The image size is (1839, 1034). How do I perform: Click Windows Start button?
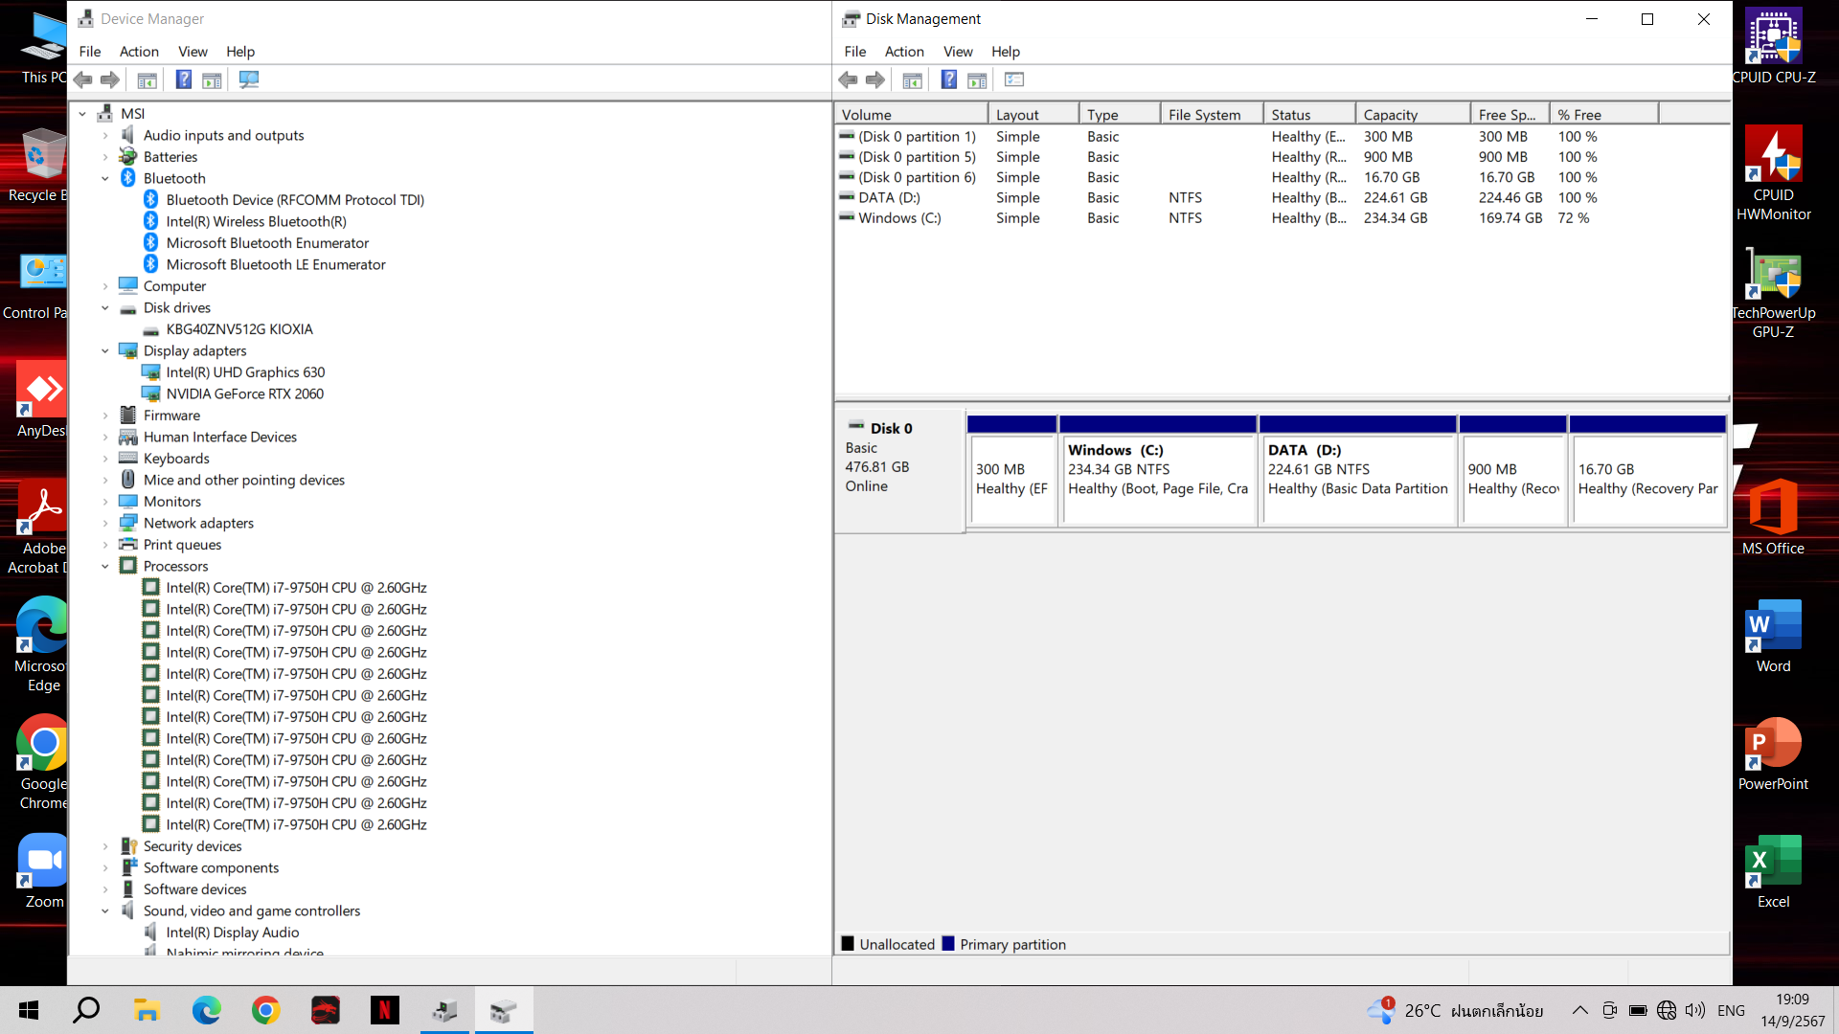(x=29, y=1010)
